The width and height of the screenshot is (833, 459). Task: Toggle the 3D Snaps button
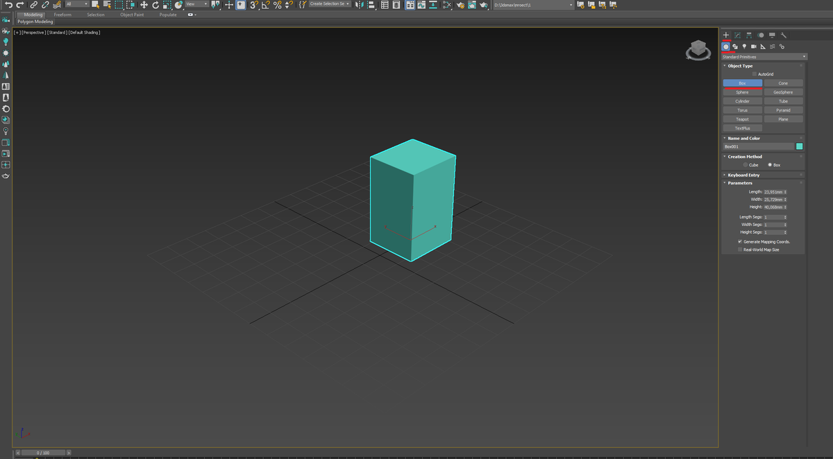pyautogui.click(x=253, y=4)
